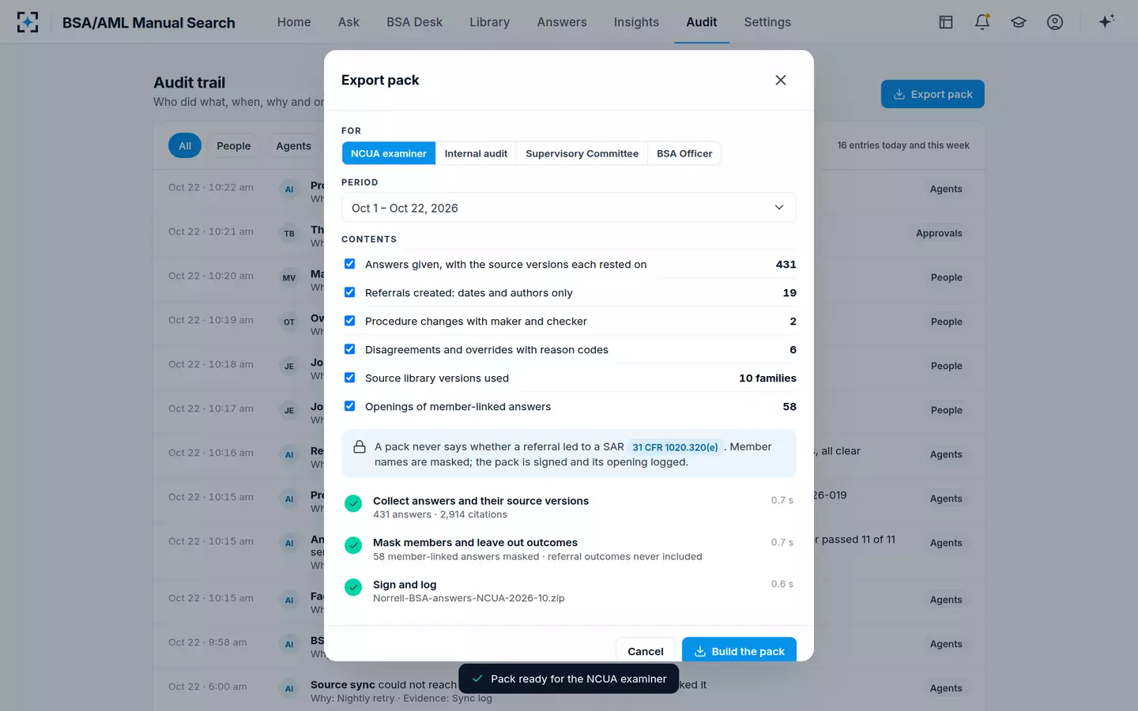Viewport: 1138px width, 711px height.
Task: Click the Approvals tag on 10:21 am row
Action: pyautogui.click(x=939, y=233)
